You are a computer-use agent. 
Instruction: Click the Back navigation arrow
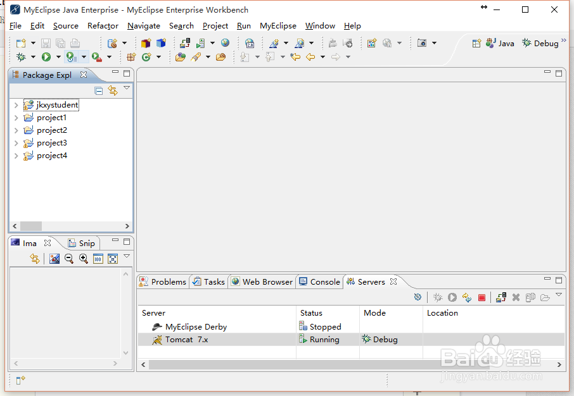tap(310, 57)
